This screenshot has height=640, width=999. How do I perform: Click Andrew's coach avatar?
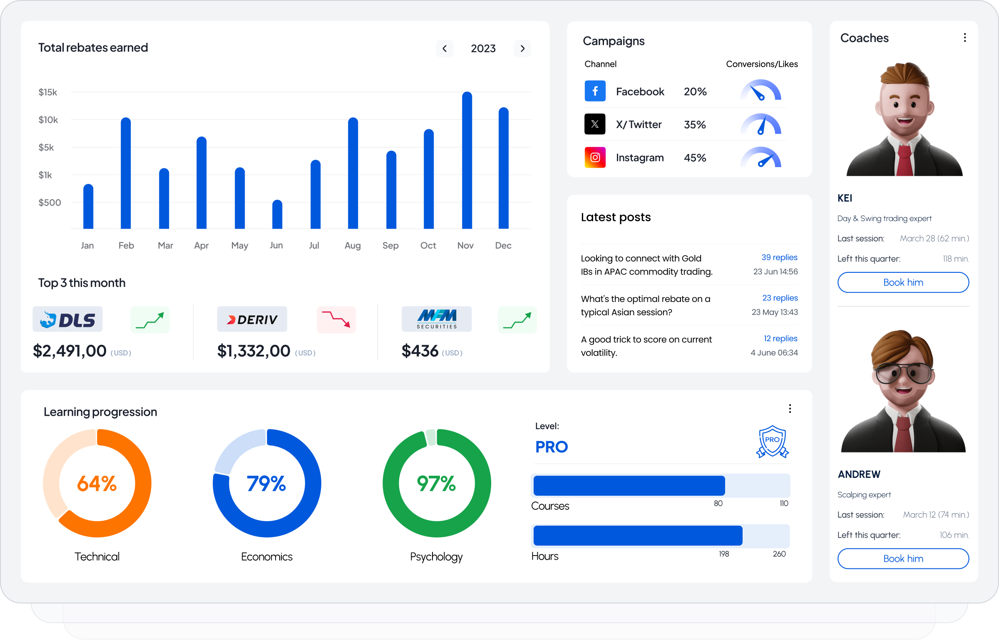click(903, 391)
